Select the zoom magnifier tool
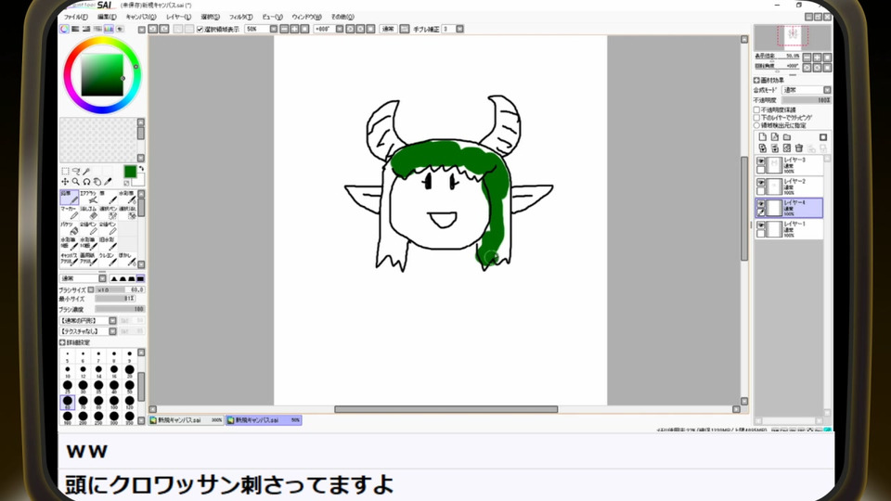 point(75,182)
